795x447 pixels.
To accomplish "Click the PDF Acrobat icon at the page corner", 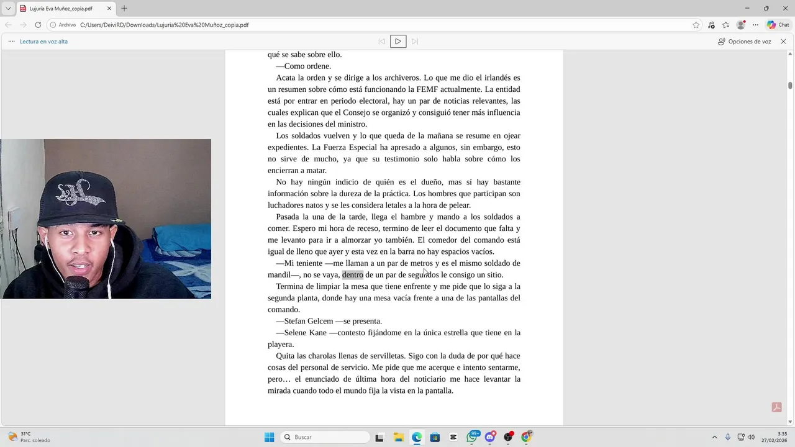I will click(776, 407).
